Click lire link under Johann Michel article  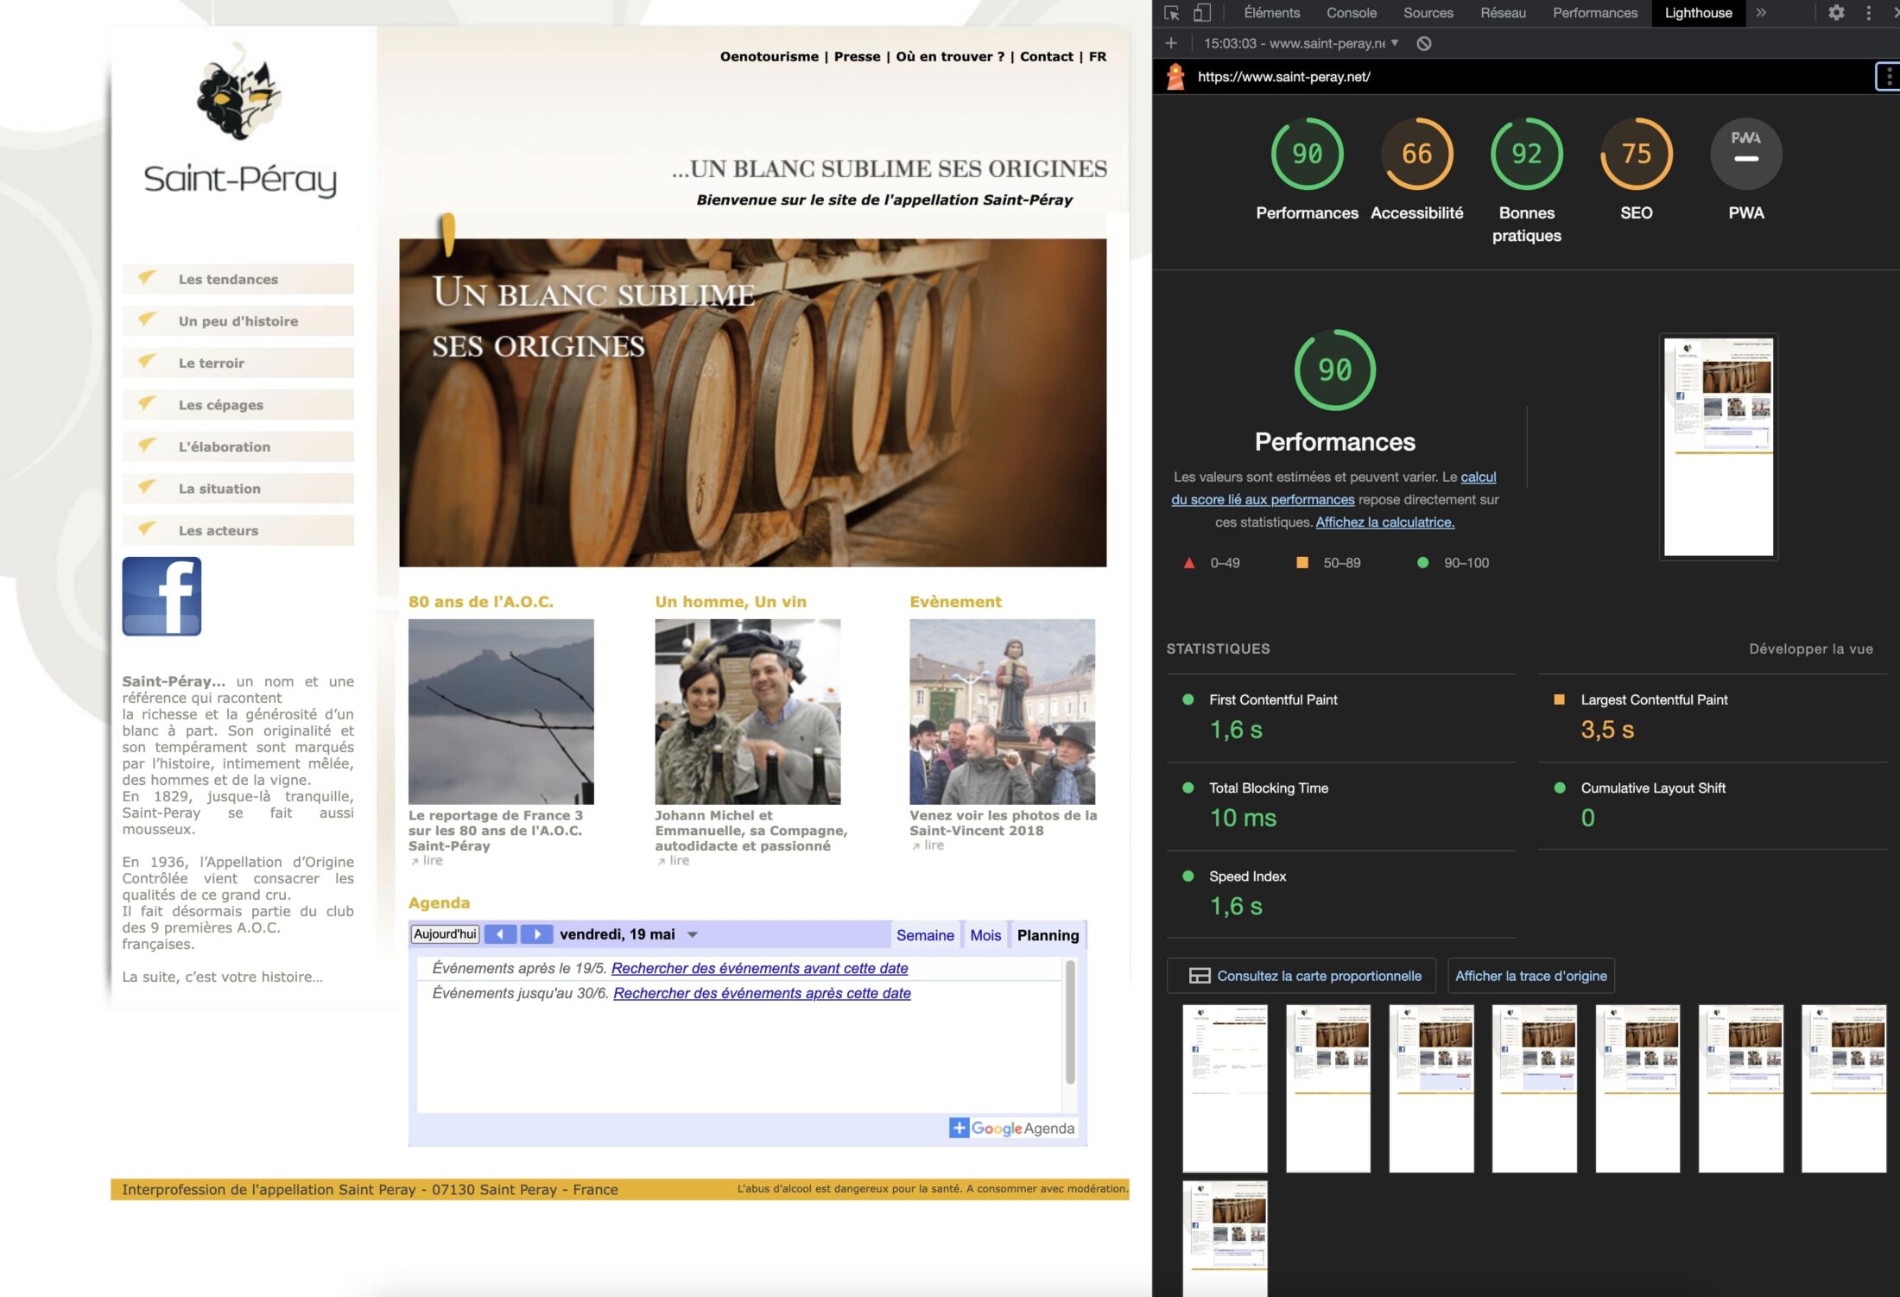(673, 860)
